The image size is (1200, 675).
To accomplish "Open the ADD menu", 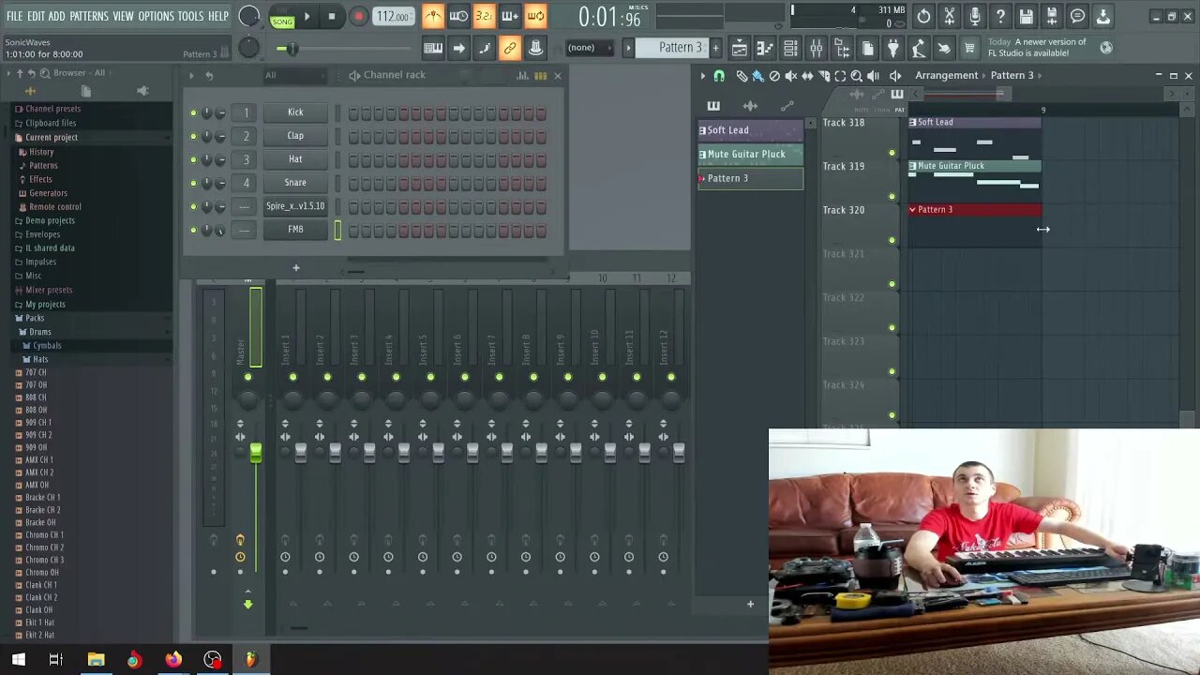I will click(x=57, y=16).
